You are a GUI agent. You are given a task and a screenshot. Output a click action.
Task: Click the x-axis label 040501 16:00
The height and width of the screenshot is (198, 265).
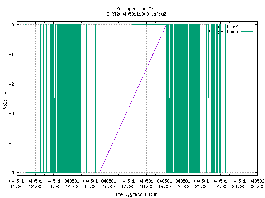pyautogui.click(x=108, y=184)
